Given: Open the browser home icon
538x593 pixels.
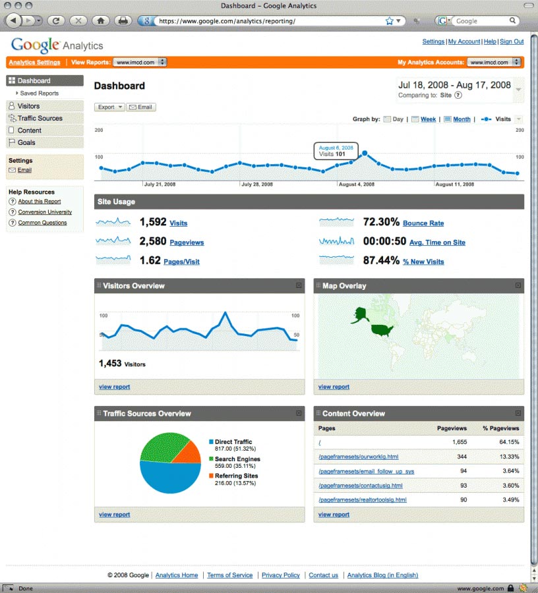Looking at the screenshot, I should [101, 21].
